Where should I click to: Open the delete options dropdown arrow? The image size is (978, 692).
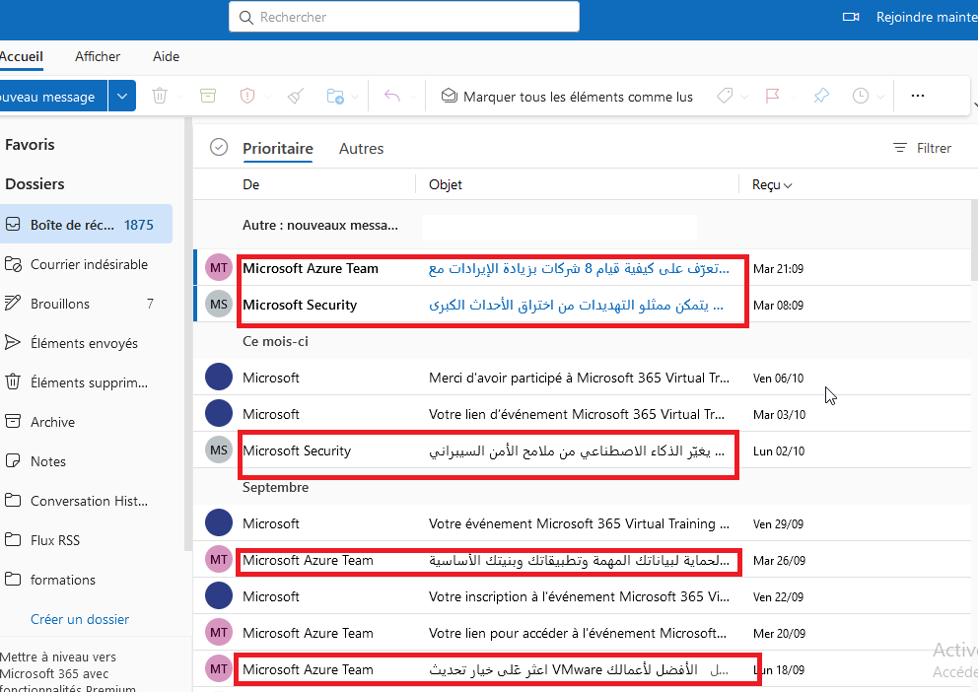[x=180, y=98]
